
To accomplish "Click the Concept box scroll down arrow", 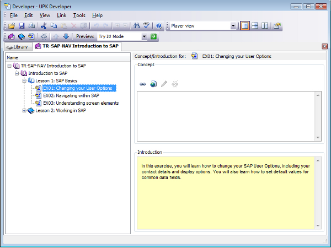I will pyautogui.click(x=318, y=138).
